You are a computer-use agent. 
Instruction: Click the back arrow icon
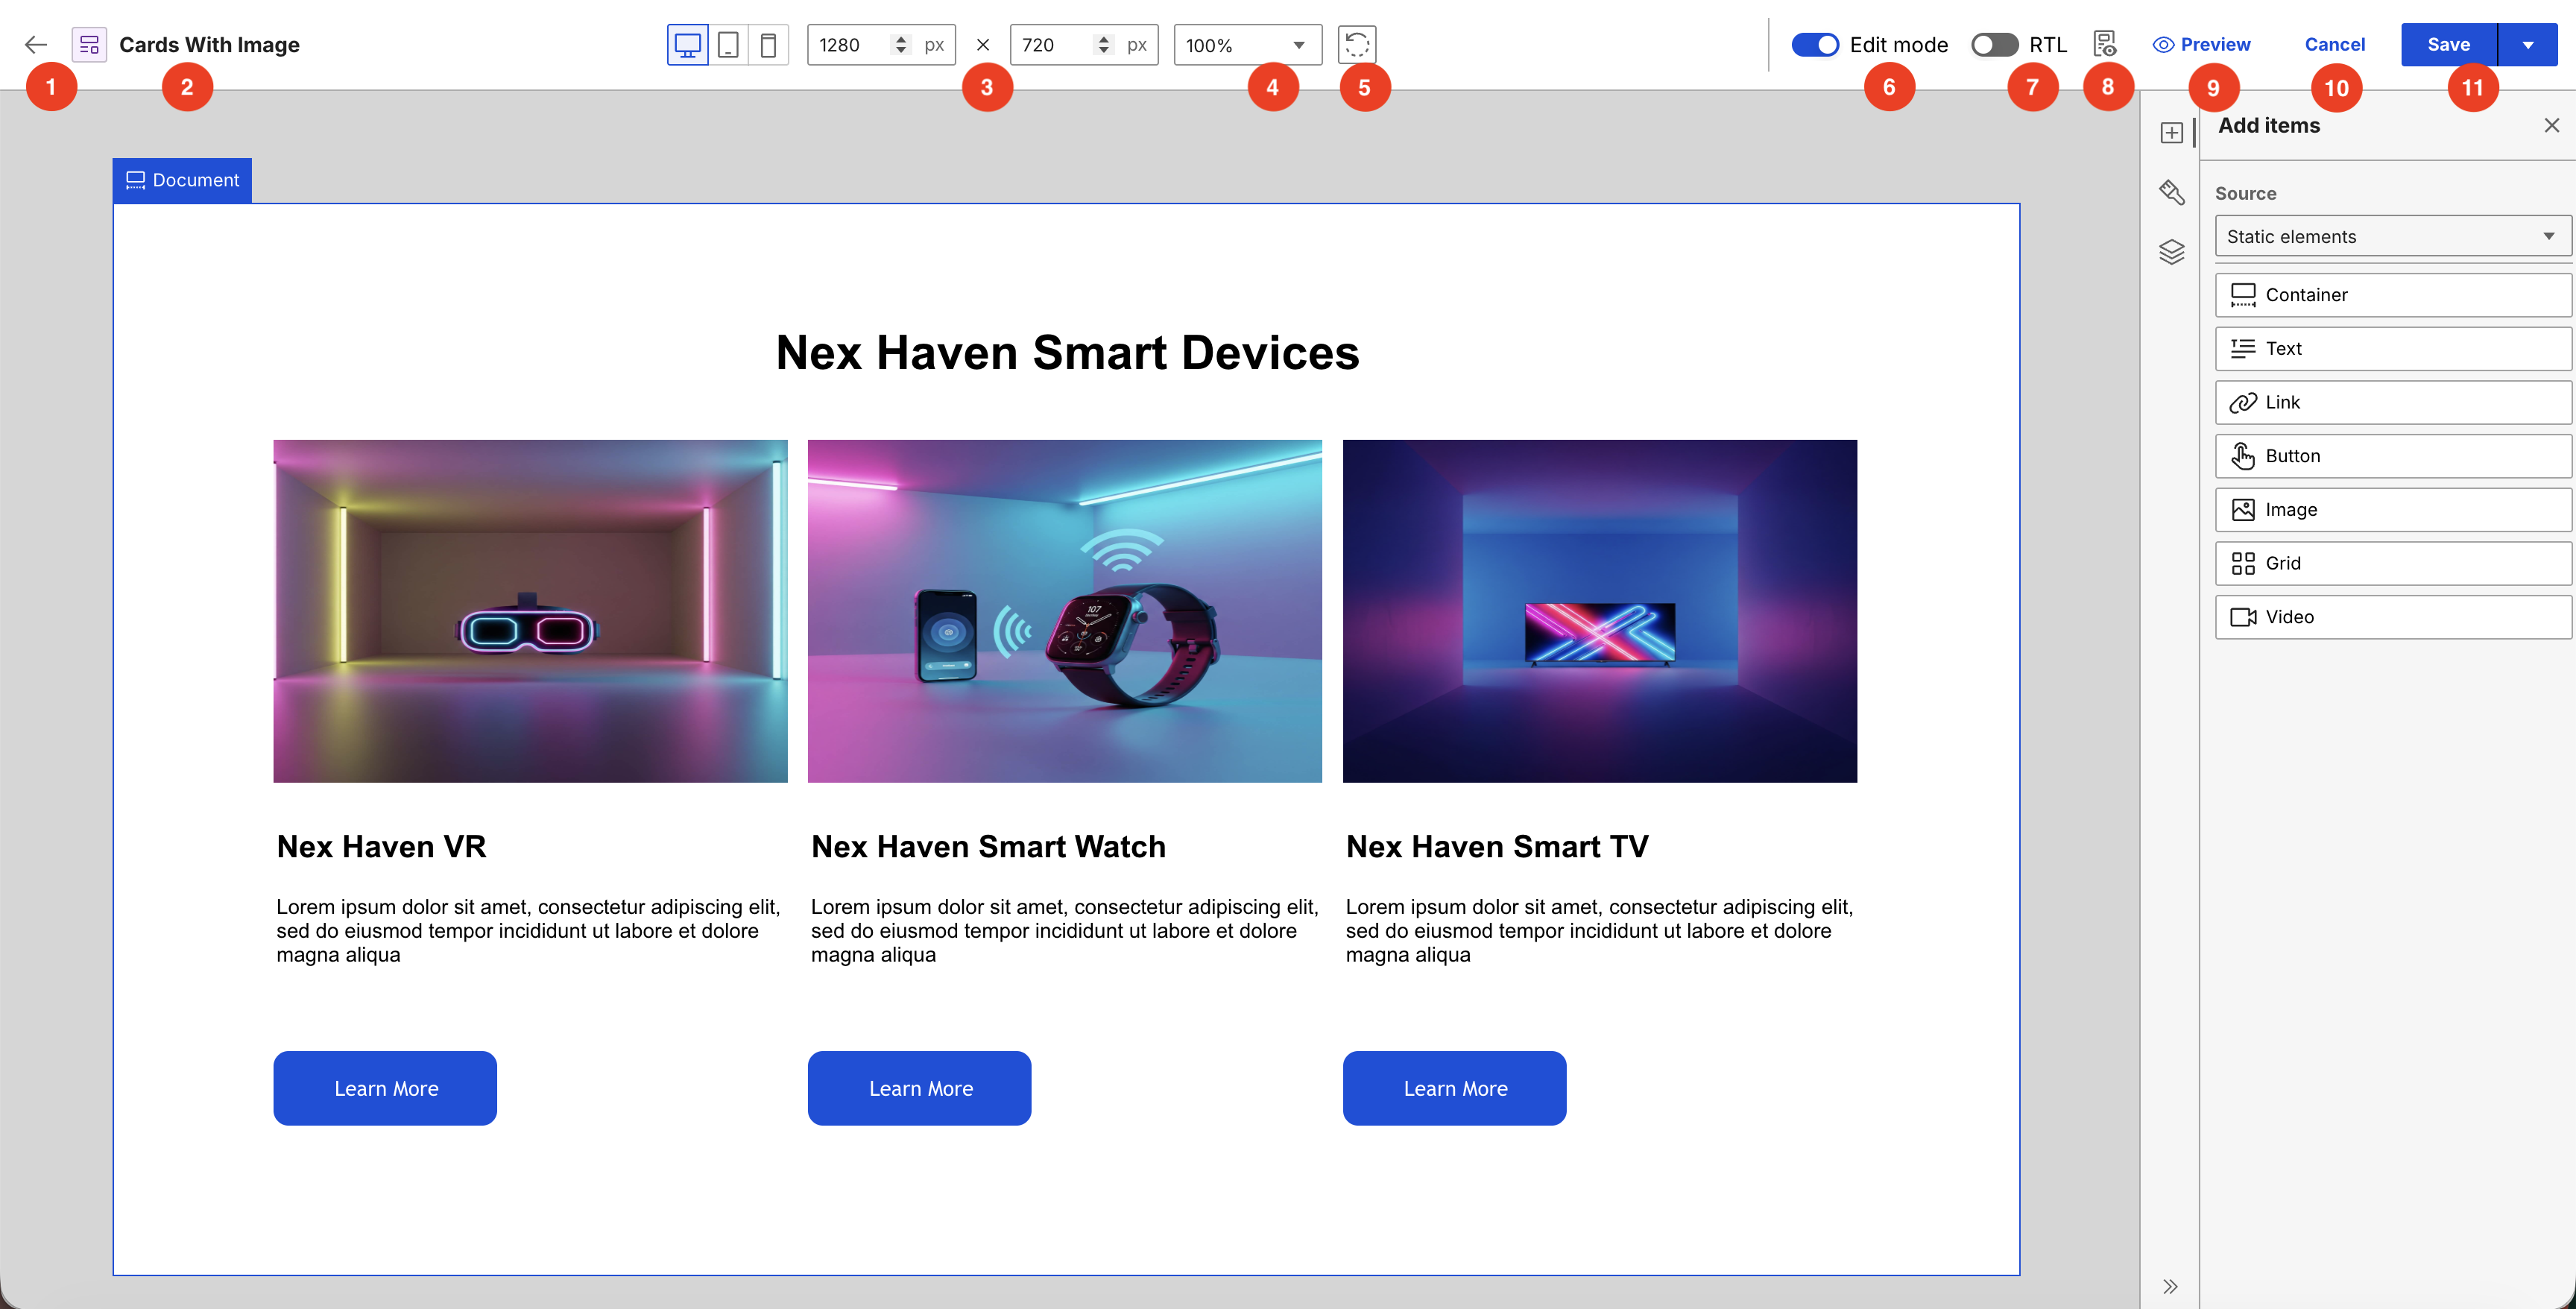click(x=36, y=44)
